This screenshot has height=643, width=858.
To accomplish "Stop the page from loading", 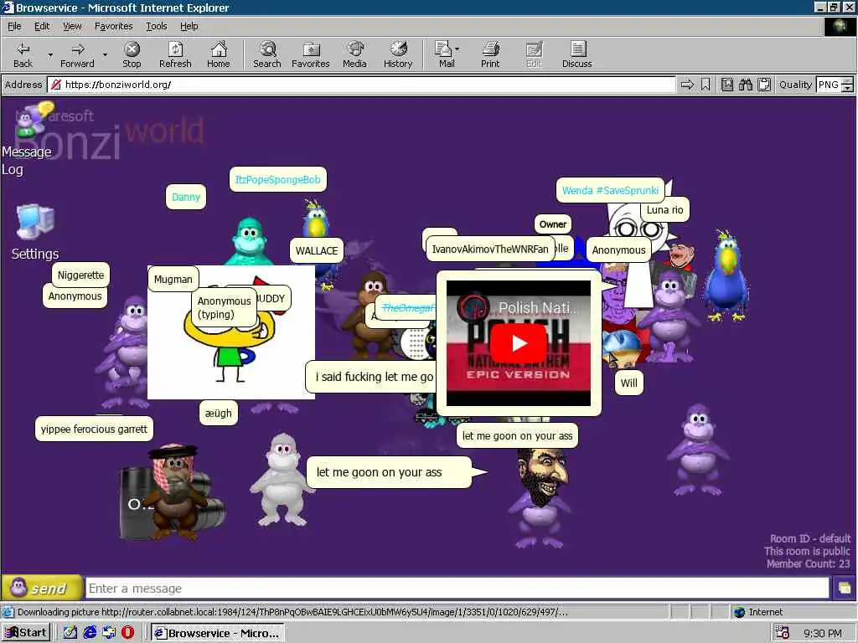I will pos(132,54).
